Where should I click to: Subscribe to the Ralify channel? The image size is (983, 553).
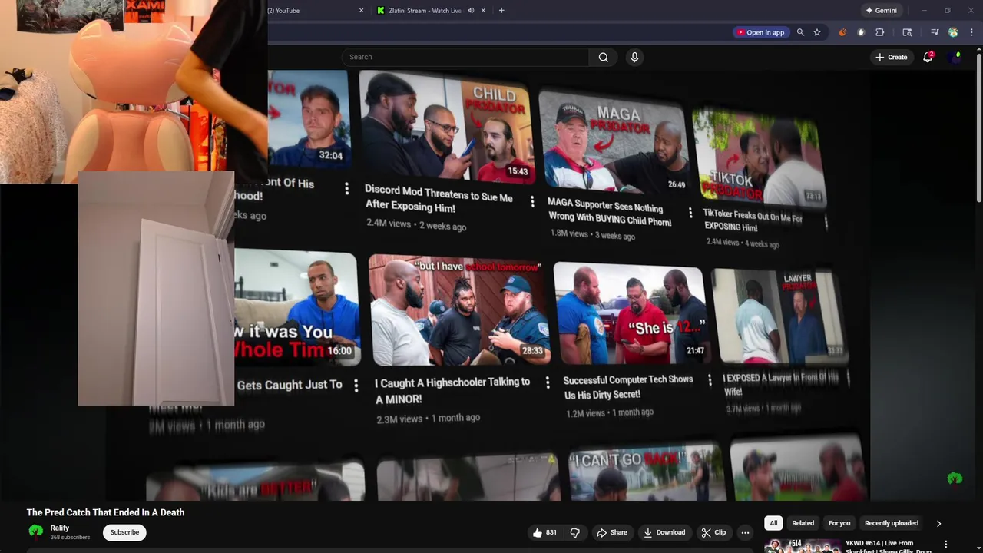click(124, 532)
